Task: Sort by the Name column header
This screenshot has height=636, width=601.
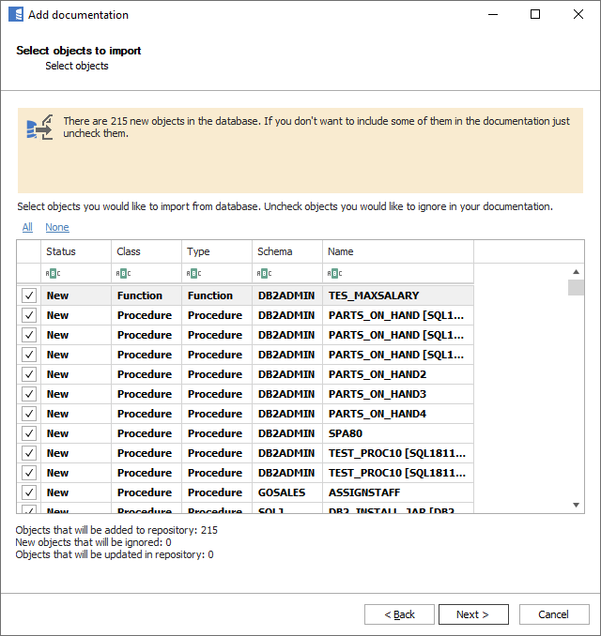Action: tap(397, 251)
